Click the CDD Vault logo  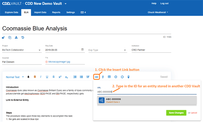tap(12, 4)
